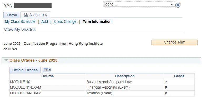Click the Change Term button
This screenshot has width=207, height=103.
[x=174, y=42]
